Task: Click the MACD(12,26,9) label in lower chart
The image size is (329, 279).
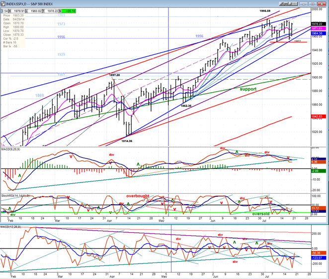Action: tap(10, 227)
